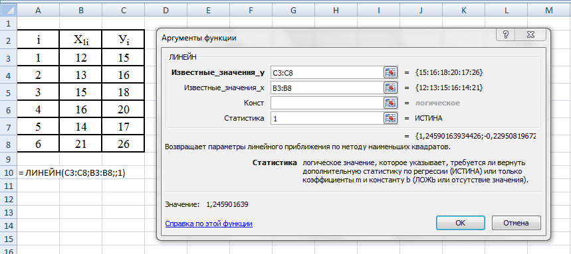Click range selector icon for Конст field
This screenshot has height=254, width=571.
click(x=390, y=103)
